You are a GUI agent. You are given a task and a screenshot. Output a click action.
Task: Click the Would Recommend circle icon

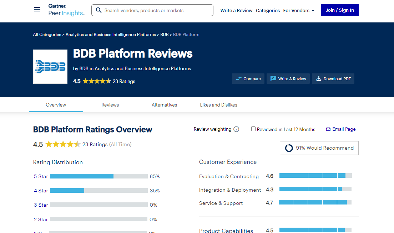click(x=289, y=148)
